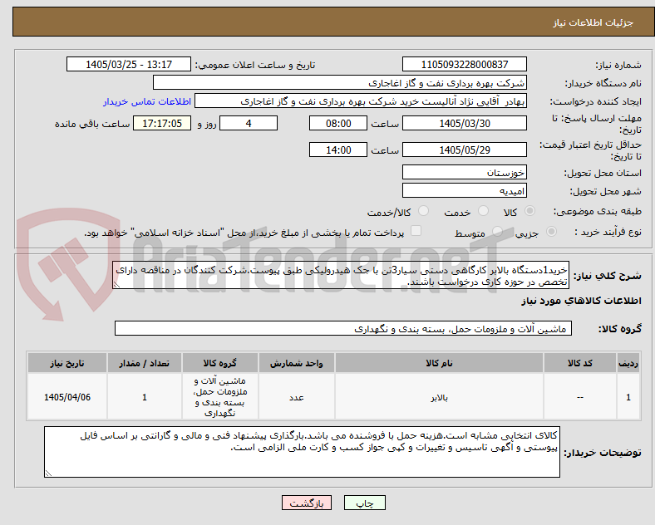655x525 pixels.
Task: Click the گروه کالا column header
Action: (220, 363)
